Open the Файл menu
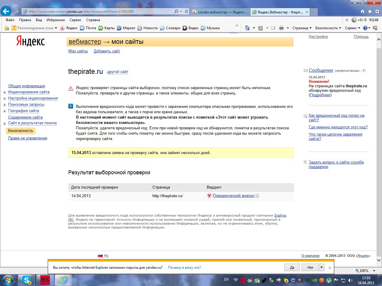 click(10, 20)
